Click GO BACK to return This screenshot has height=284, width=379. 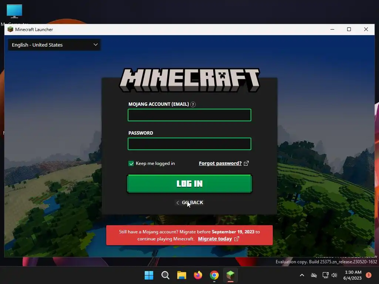click(190, 203)
